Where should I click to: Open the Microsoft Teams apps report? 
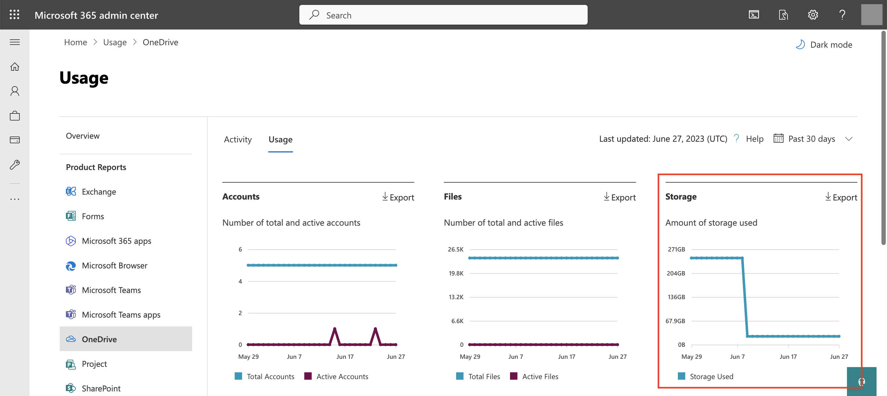pyautogui.click(x=126, y=315)
